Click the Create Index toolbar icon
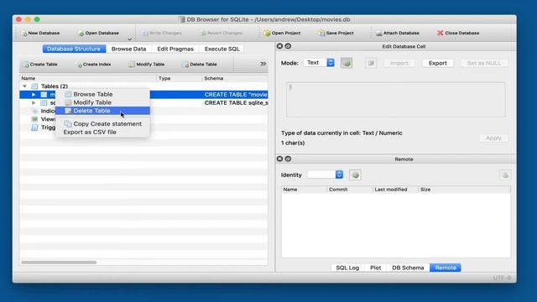The height and width of the screenshot is (302, 537). pyautogui.click(x=79, y=65)
